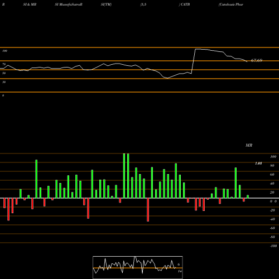The height and width of the screenshot is (279, 279).
Task: Click the -60 label on MR axis
Action: click(x=272, y=228)
